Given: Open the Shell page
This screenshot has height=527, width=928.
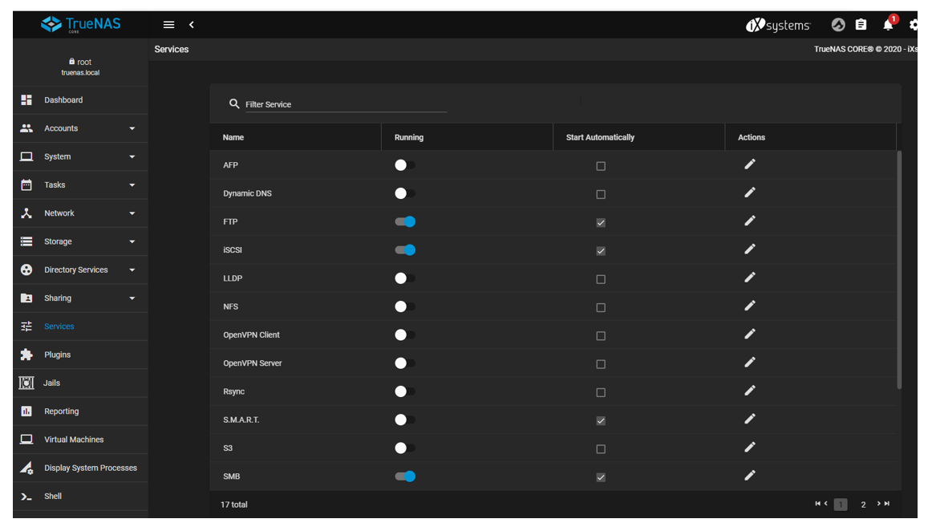Looking at the screenshot, I should 80,497.
